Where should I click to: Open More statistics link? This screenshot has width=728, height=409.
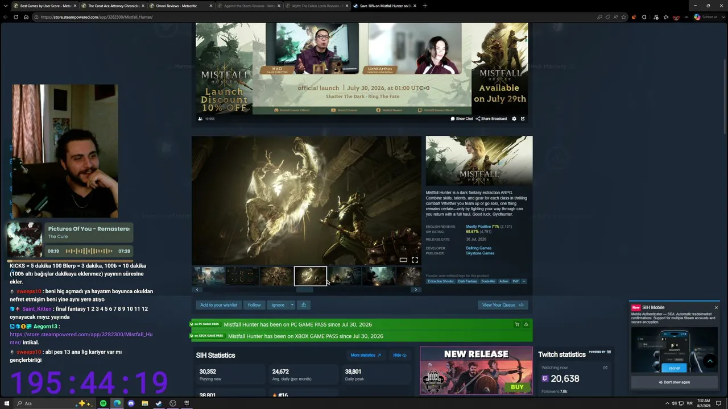coord(366,355)
